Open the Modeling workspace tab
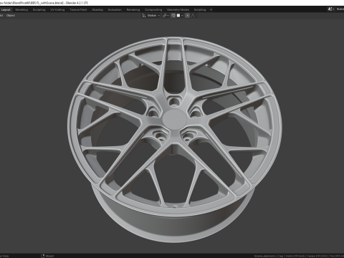 click(21, 10)
